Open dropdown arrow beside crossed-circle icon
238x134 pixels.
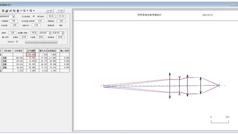click(x=21, y=11)
